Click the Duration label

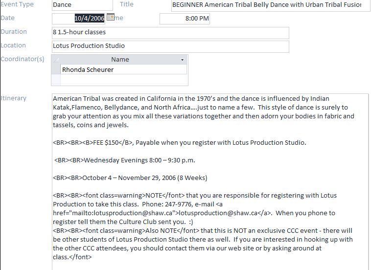click(14, 32)
